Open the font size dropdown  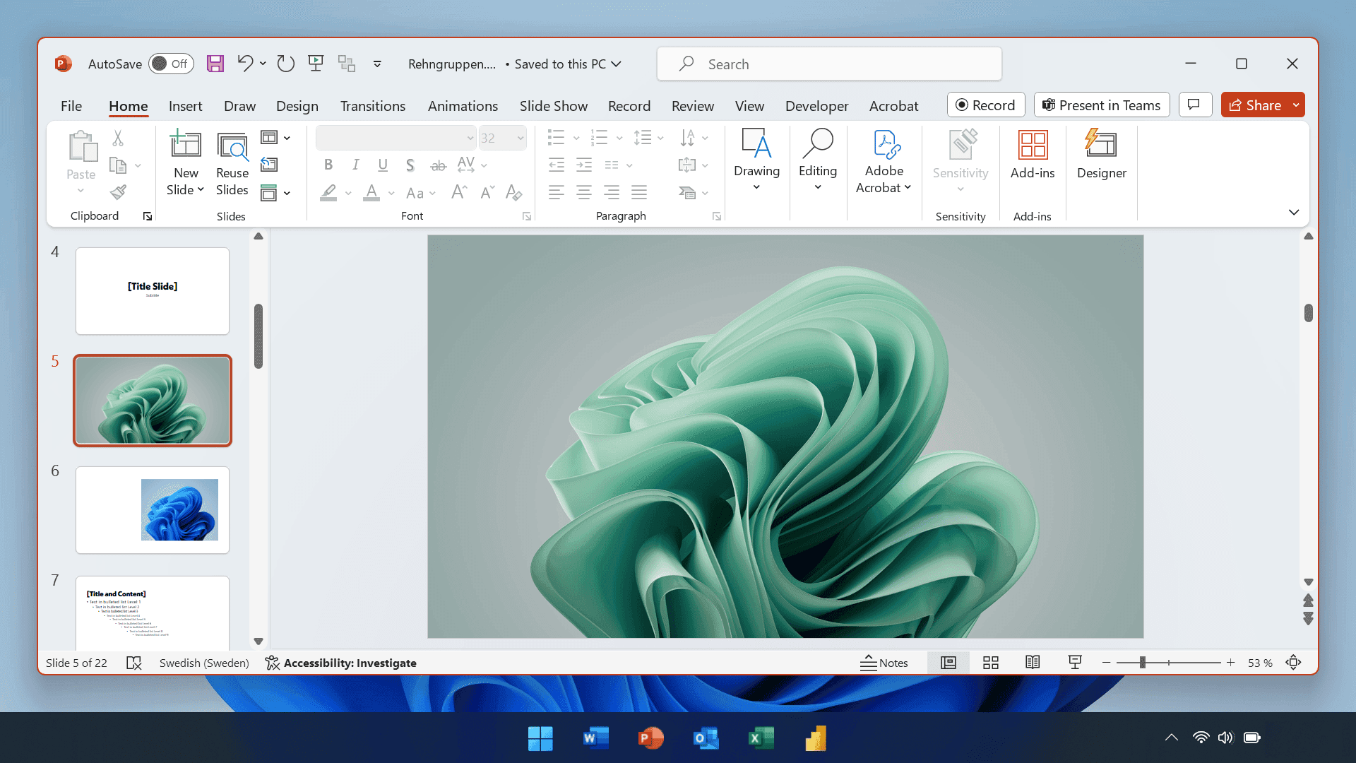pos(521,138)
